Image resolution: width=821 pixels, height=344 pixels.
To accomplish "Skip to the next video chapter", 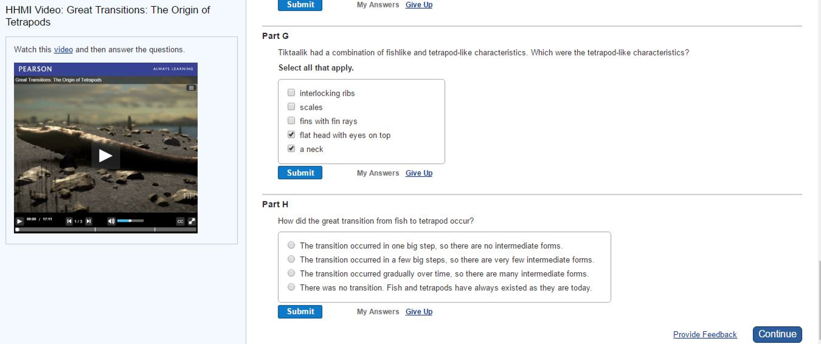I will click(x=89, y=221).
